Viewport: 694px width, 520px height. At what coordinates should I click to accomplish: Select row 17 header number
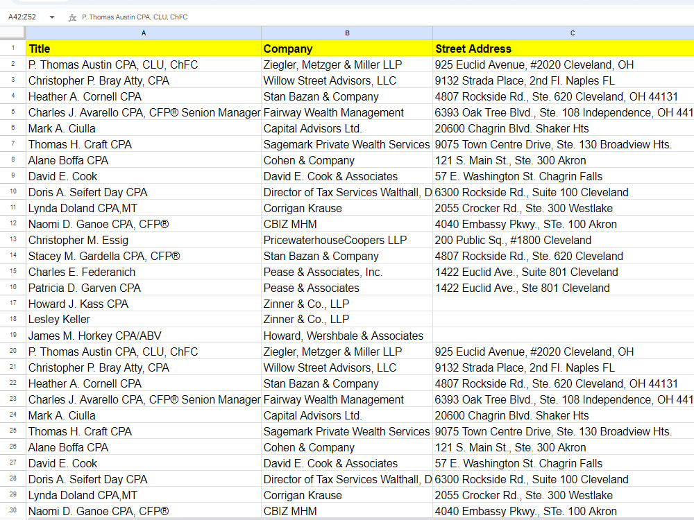coord(12,304)
